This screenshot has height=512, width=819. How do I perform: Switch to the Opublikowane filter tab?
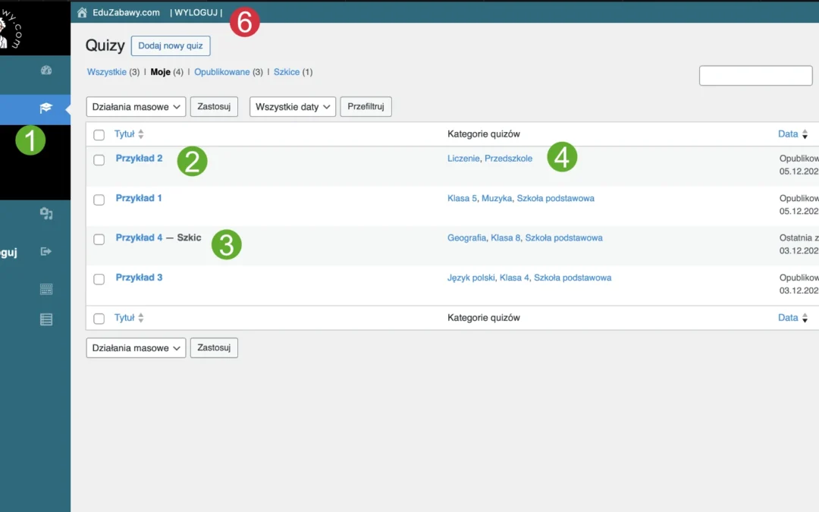tap(221, 72)
